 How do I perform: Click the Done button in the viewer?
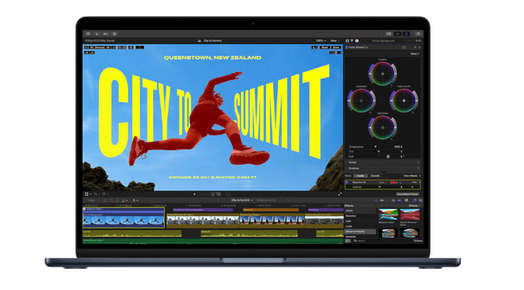[x=336, y=47]
